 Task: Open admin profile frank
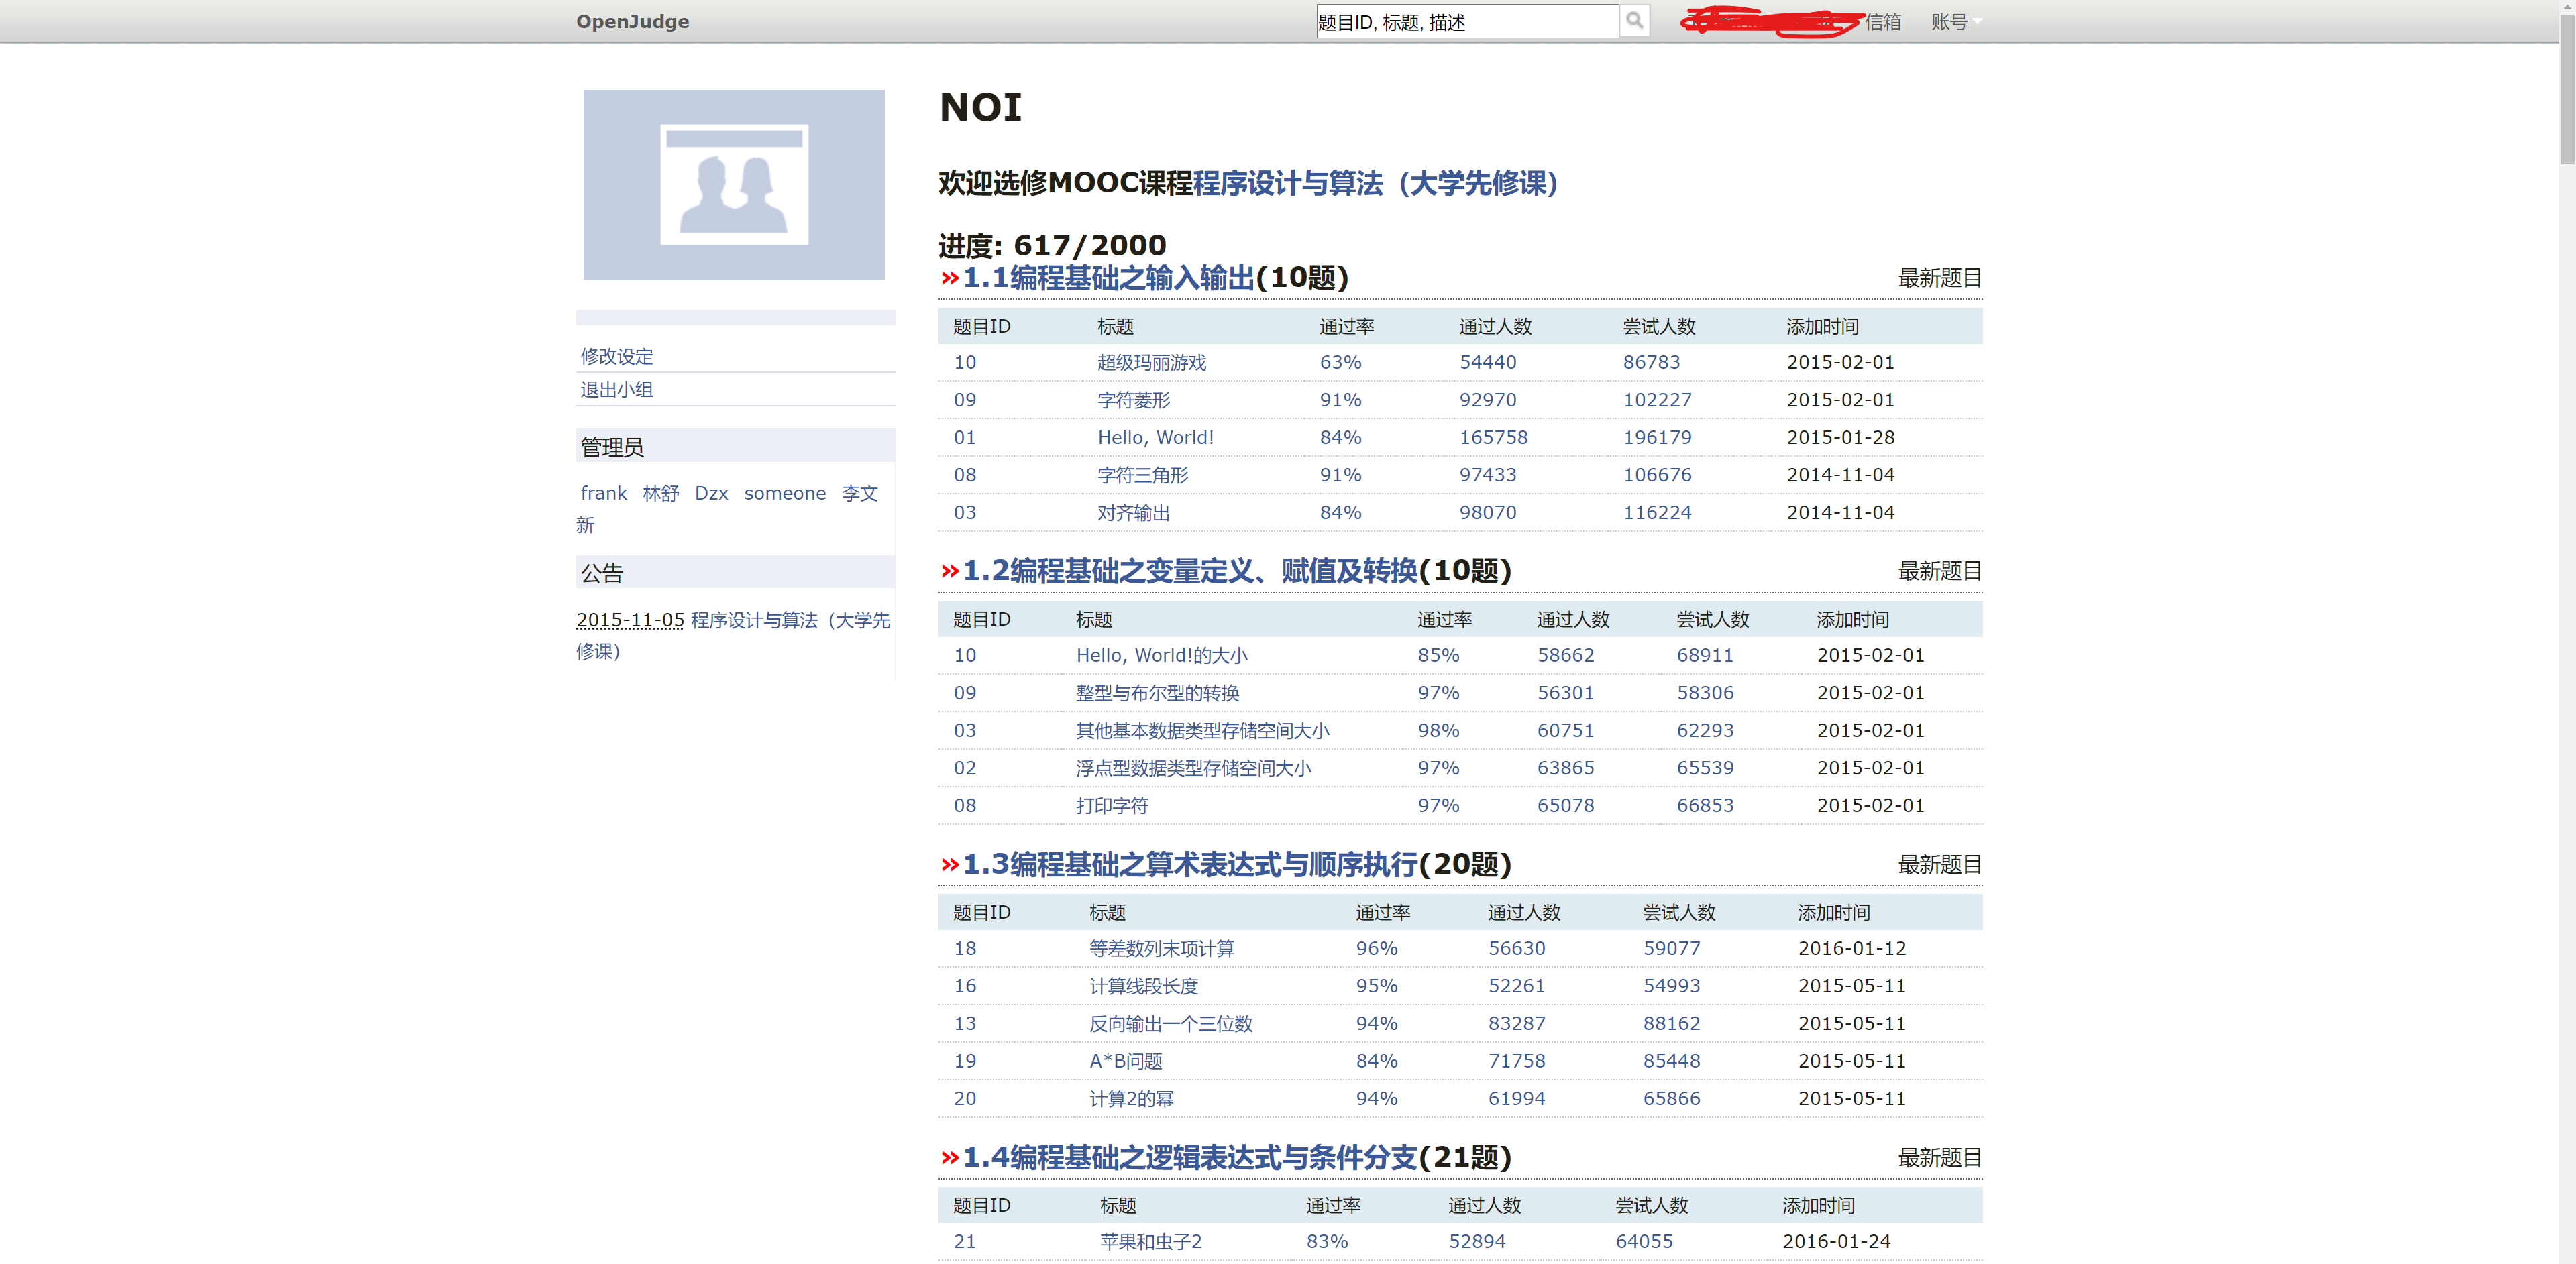[603, 493]
